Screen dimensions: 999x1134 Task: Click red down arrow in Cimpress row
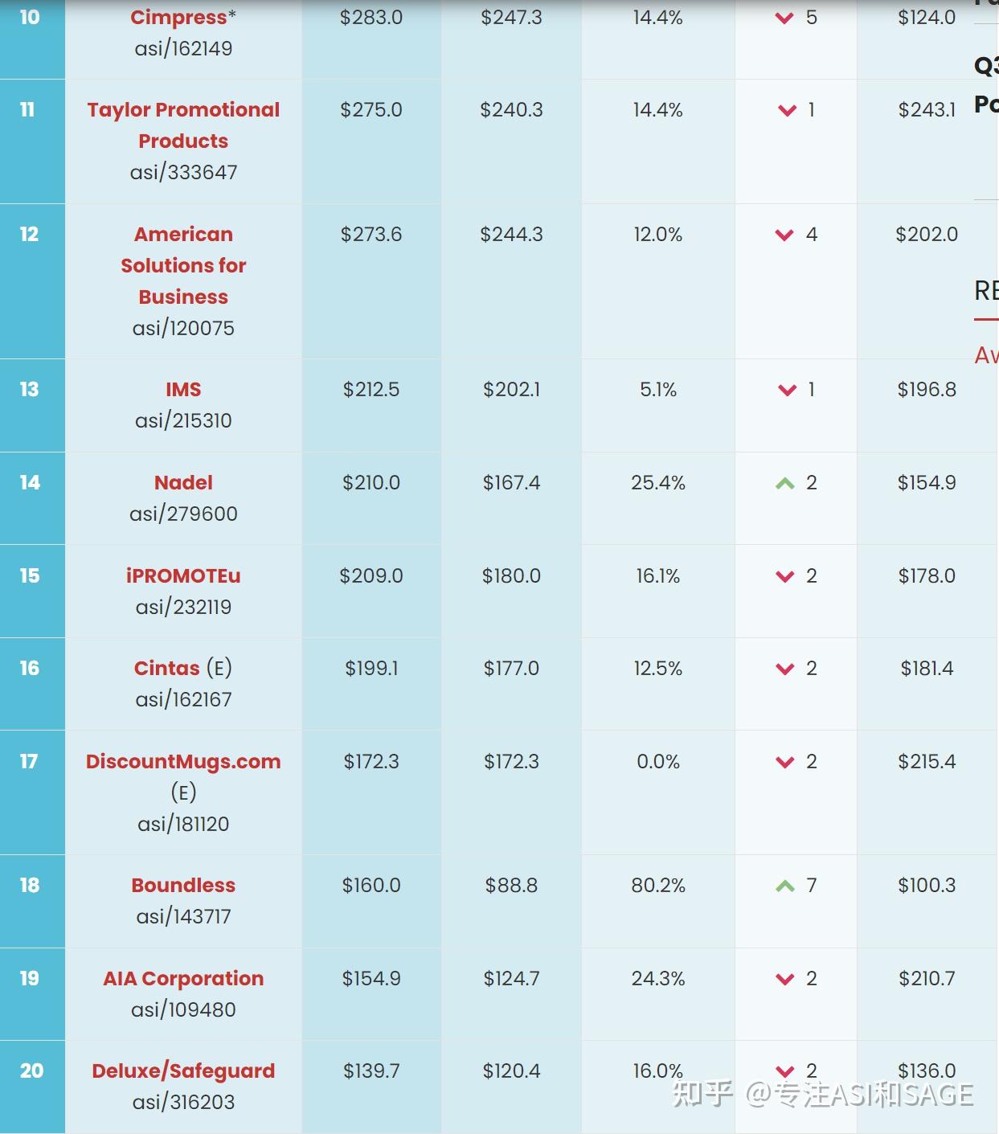click(x=785, y=18)
